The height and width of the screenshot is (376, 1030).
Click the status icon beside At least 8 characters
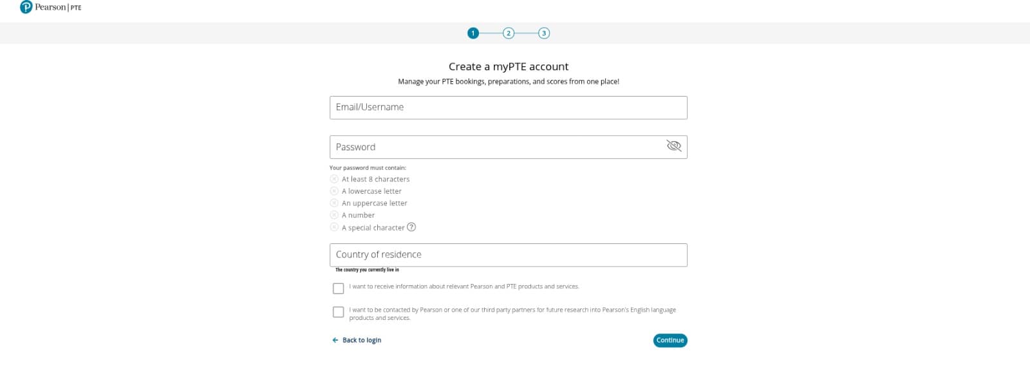(334, 178)
